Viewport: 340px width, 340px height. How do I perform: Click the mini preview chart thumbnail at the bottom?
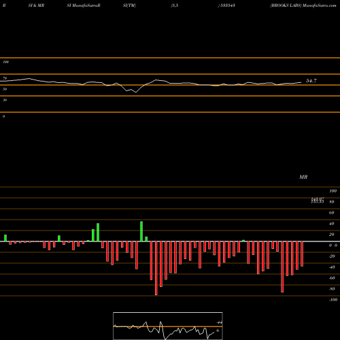pyautogui.click(x=168, y=326)
